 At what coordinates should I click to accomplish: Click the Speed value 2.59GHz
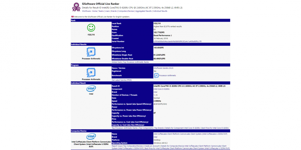pos(157,101)
